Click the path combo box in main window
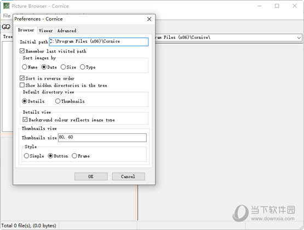304x230 pixels. (228, 37)
